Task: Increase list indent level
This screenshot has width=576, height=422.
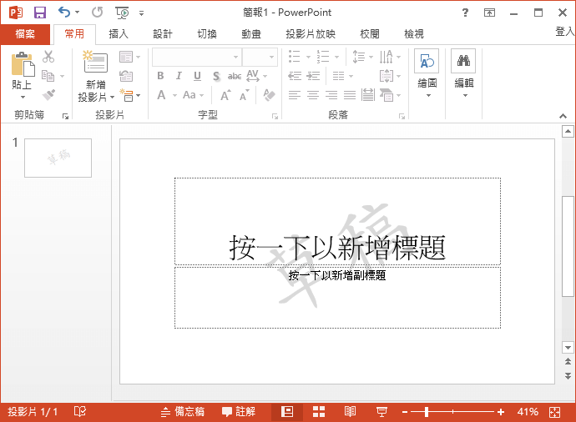Action: click(313, 76)
